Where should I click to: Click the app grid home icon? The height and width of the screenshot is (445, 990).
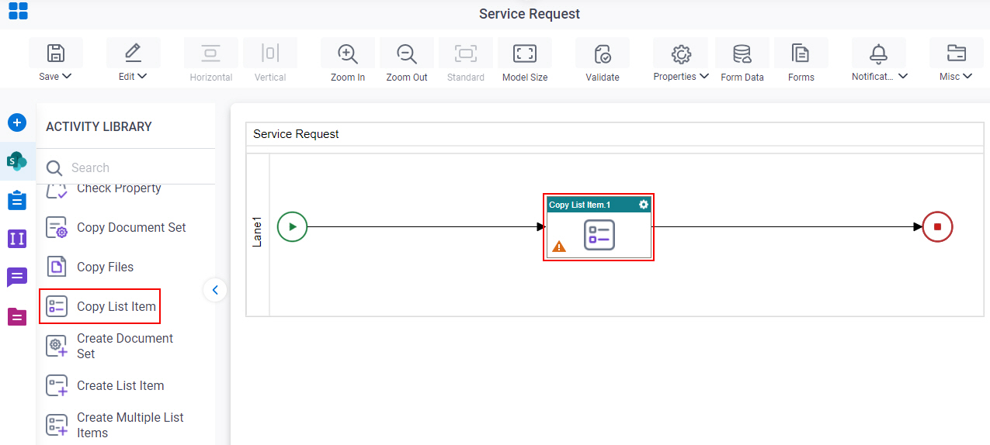point(18,11)
